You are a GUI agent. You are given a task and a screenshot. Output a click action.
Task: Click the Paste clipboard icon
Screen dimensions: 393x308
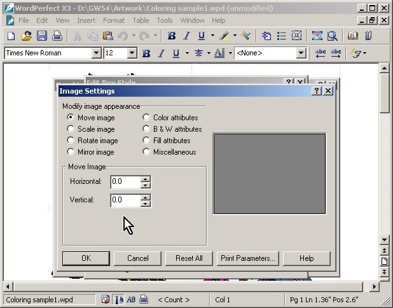click(x=107, y=36)
